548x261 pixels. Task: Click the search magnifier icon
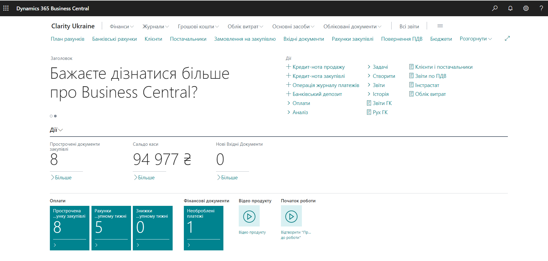coord(495,8)
